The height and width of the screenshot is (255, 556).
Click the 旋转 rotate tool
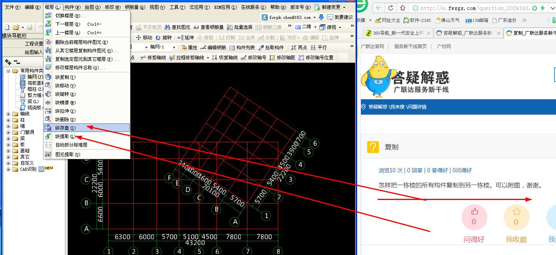(x=164, y=37)
